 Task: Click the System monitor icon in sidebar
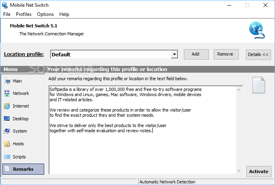(7, 131)
